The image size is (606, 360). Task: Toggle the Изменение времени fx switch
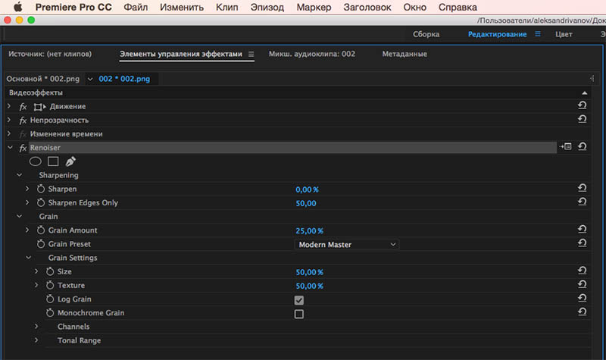23,135
